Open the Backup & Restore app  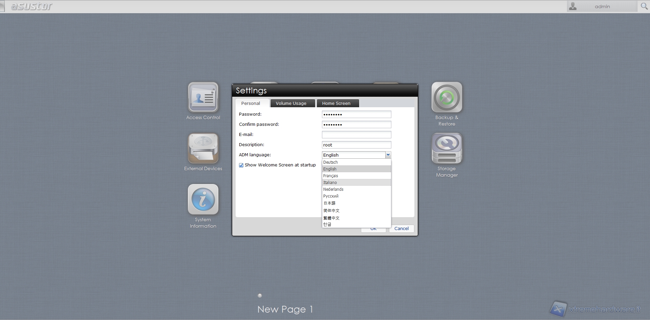coord(447,97)
